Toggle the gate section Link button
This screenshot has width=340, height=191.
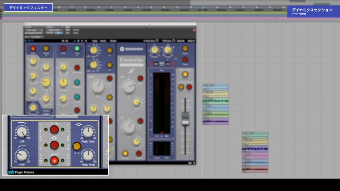(63, 48)
